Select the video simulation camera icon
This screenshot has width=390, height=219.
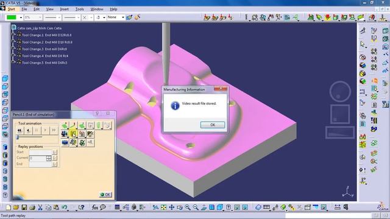(x=65, y=134)
